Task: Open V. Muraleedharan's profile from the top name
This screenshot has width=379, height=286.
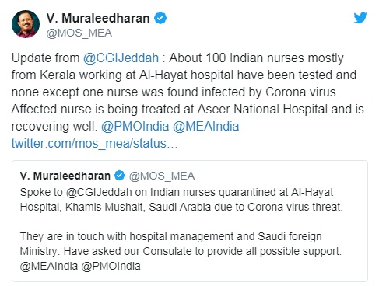Action: pyautogui.click(x=98, y=18)
